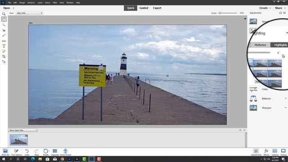Open the Filter menu
The image size is (288, 162).
click(55, 3)
